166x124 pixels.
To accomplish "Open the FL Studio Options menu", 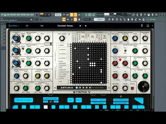I will pyautogui.click(x=23, y=15).
